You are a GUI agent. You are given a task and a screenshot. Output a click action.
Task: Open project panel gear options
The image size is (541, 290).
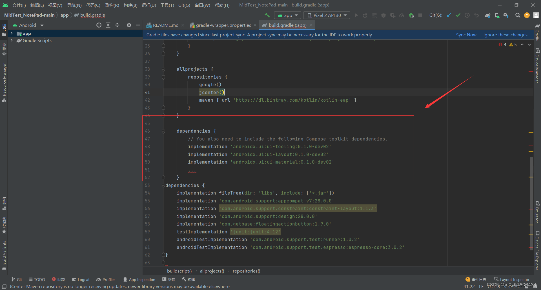[x=129, y=25]
